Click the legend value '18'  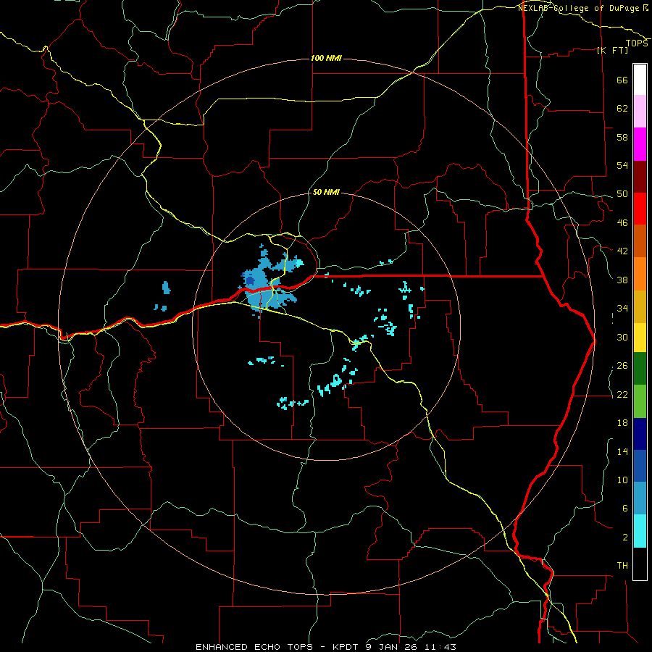tap(622, 423)
